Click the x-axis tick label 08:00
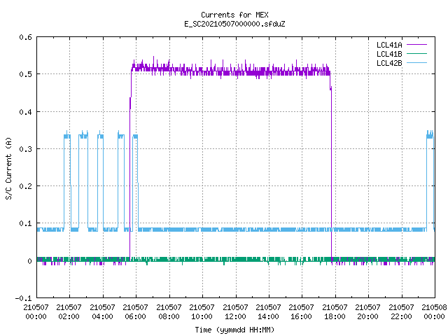The height and width of the screenshot is (336, 448). pos(169,316)
